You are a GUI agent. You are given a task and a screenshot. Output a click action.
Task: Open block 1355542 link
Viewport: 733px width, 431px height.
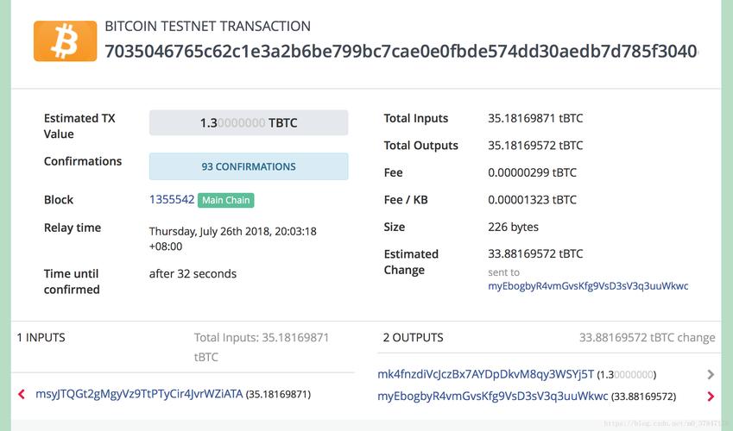172,199
